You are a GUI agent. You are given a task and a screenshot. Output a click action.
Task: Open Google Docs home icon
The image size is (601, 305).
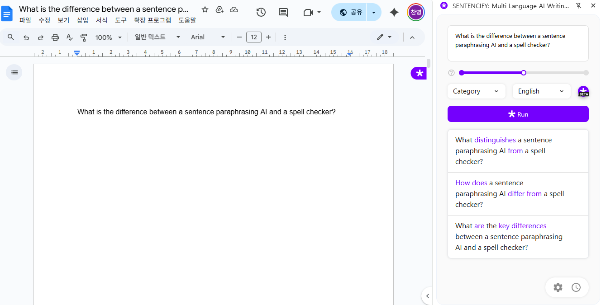coord(7,14)
